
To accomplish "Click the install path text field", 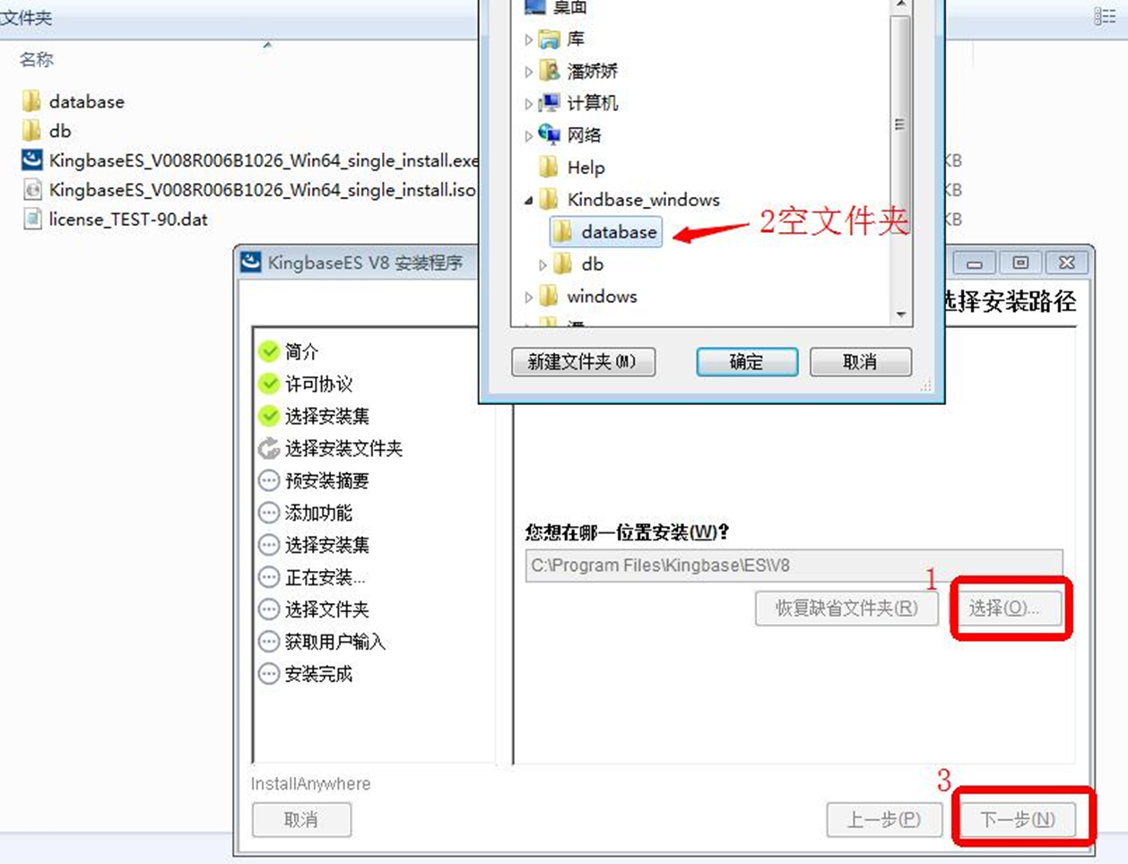I will (794, 566).
